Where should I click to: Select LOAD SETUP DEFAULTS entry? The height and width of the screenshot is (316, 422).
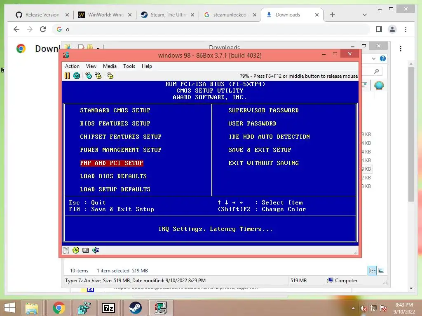[115, 189]
